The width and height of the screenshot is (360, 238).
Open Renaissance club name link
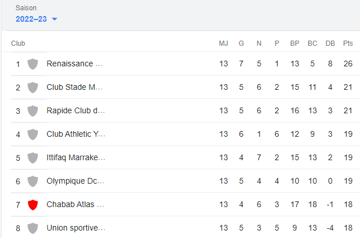75,64
